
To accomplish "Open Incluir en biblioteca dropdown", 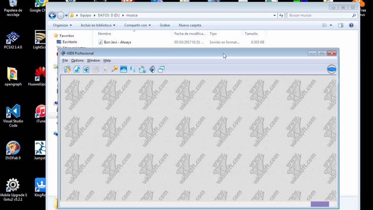I will pos(98,25).
